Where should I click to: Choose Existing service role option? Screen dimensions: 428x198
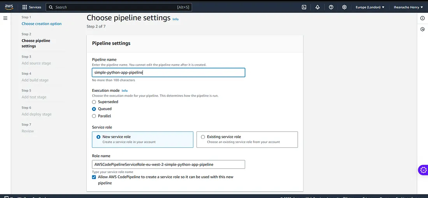[247, 139]
